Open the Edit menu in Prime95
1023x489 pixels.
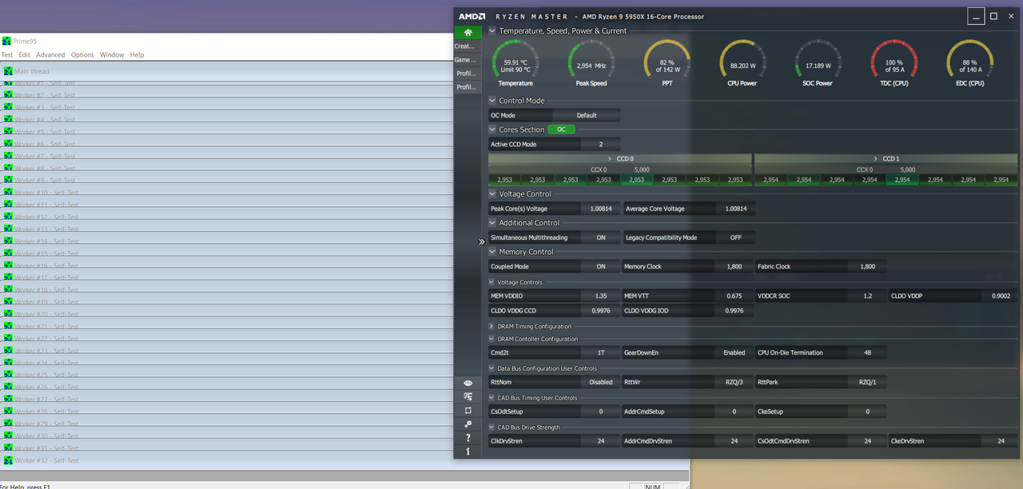(25, 55)
